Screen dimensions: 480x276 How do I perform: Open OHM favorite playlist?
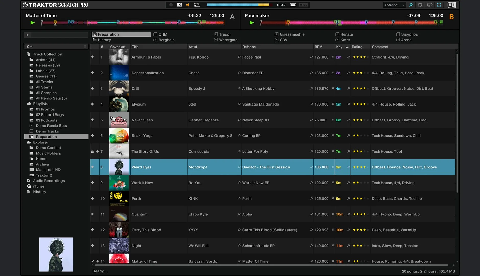tap(160, 34)
